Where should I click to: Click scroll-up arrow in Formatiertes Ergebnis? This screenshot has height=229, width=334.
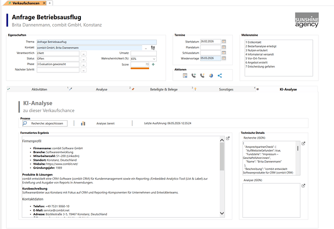(222, 140)
